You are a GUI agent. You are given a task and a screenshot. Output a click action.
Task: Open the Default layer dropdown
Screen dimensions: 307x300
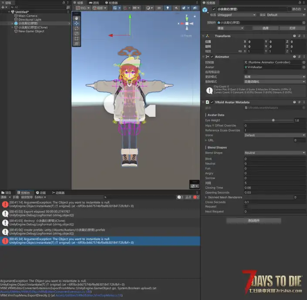[x=286, y=15]
